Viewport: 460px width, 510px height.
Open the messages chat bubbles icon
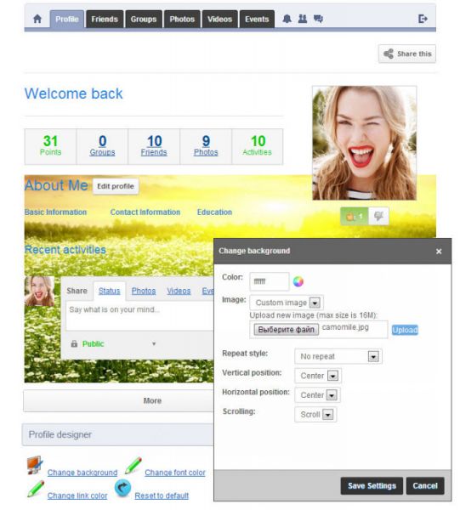[x=318, y=19]
